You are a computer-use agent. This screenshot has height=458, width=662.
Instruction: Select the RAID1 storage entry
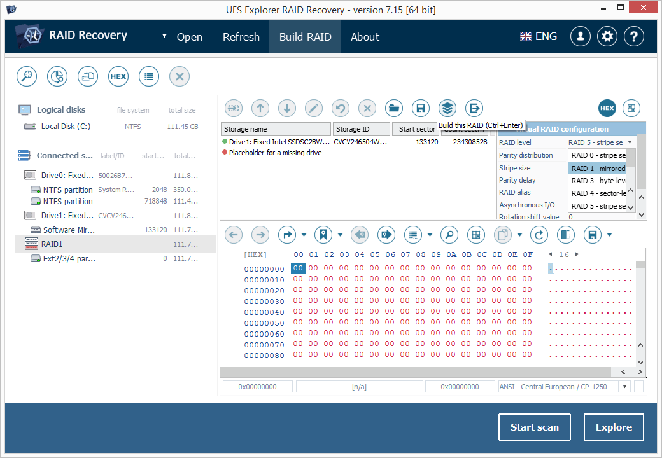point(115,244)
